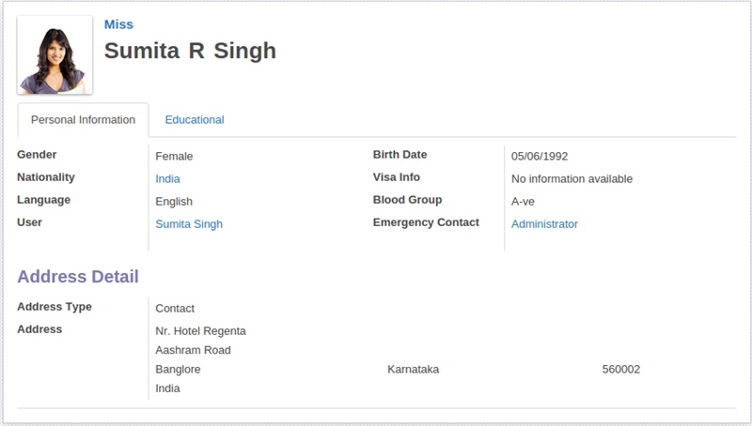Click the student name Sumita R Singh
This screenshot has height=426, width=752.
pos(190,51)
